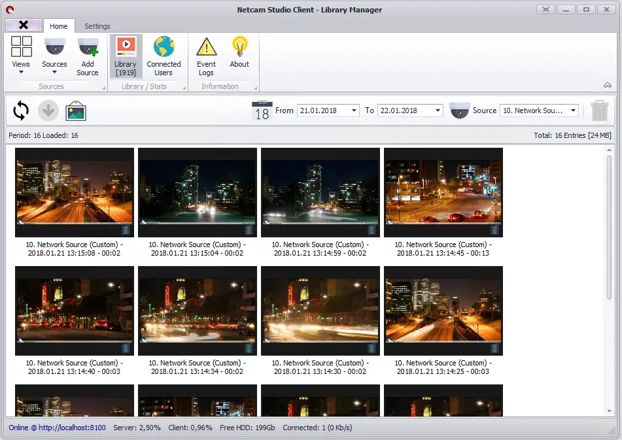Open the Source selection dropdown
This screenshot has height=440, width=622.
pyautogui.click(x=573, y=110)
